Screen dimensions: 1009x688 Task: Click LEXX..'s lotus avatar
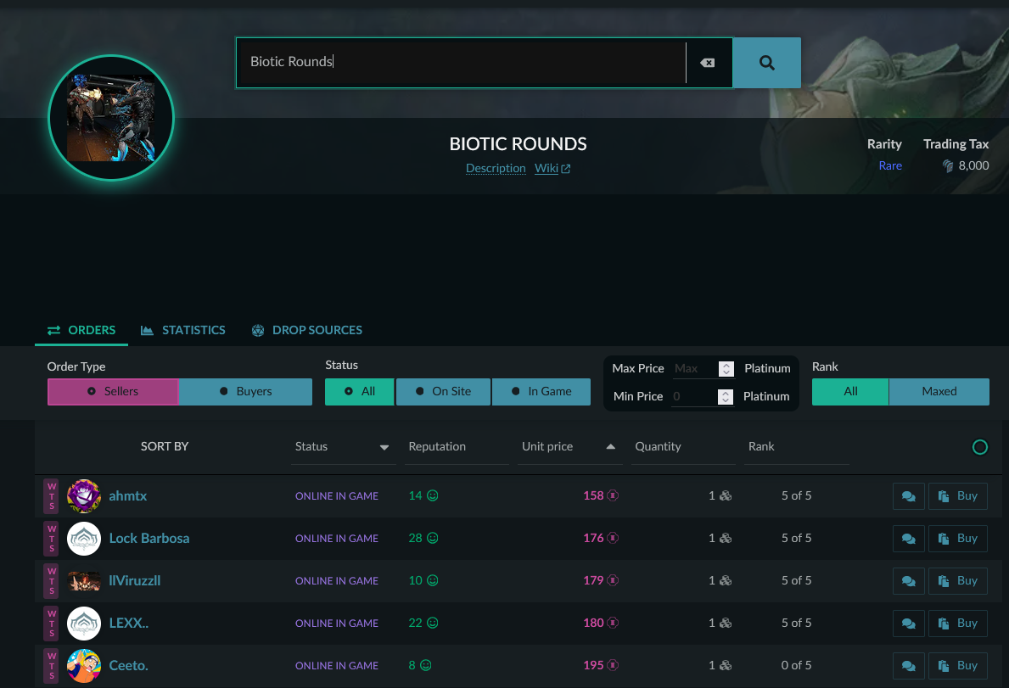point(84,623)
